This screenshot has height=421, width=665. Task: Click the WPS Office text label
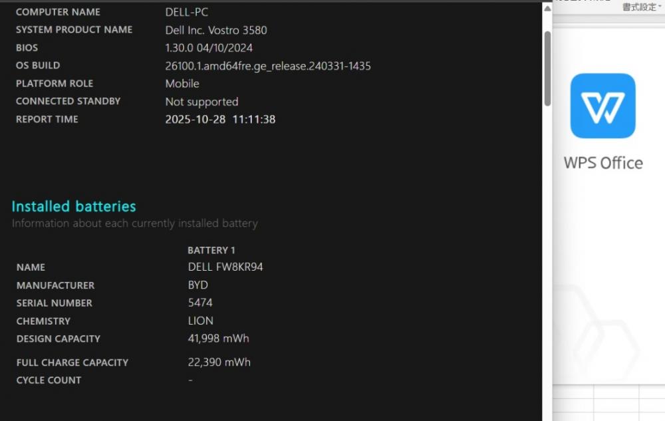[603, 163]
